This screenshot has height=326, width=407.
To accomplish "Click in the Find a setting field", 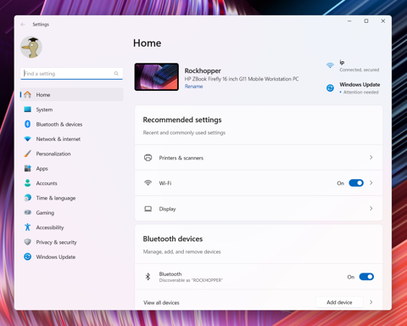I will tap(71, 74).
